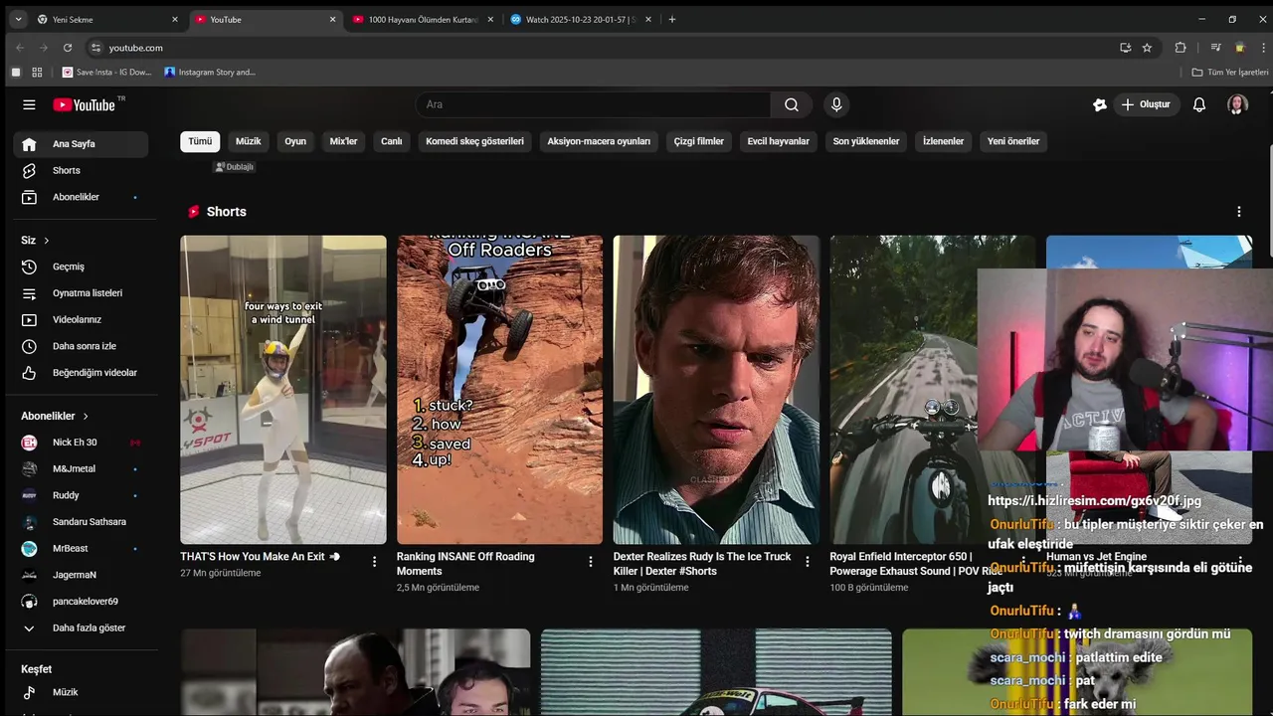Open Oynatma listeleri
1273x716 pixels.
(81, 293)
